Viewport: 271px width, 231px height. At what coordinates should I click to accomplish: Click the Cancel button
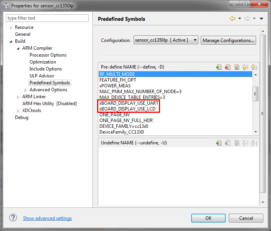(x=246, y=218)
